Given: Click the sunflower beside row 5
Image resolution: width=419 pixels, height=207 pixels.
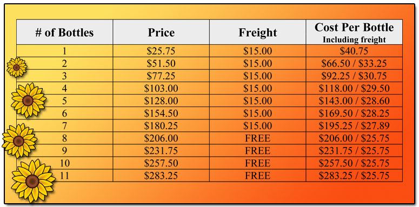Looking at the screenshot, I should click(28, 100).
